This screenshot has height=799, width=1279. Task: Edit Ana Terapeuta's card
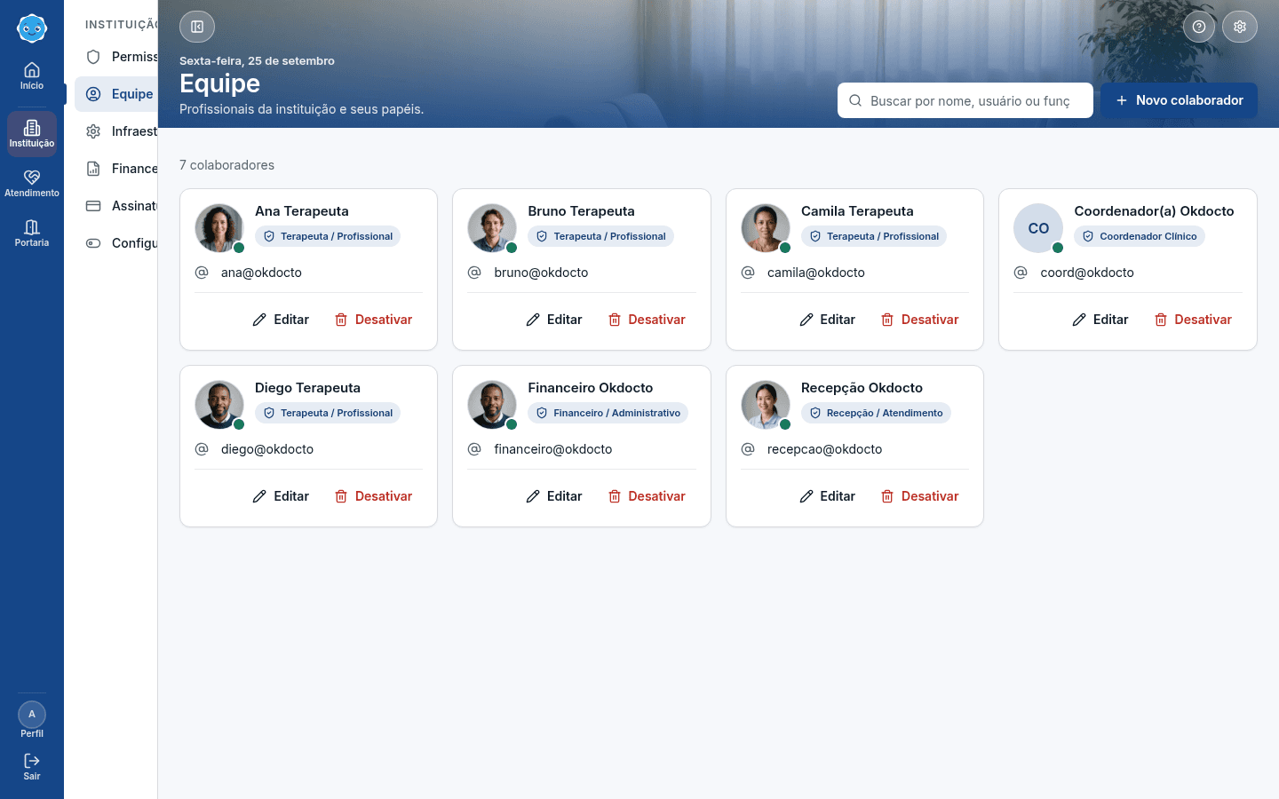tap(281, 320)
